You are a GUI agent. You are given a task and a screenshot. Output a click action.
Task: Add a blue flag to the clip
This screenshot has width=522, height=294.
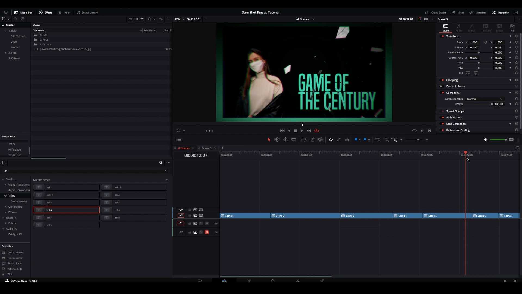(x=356, y=140)
